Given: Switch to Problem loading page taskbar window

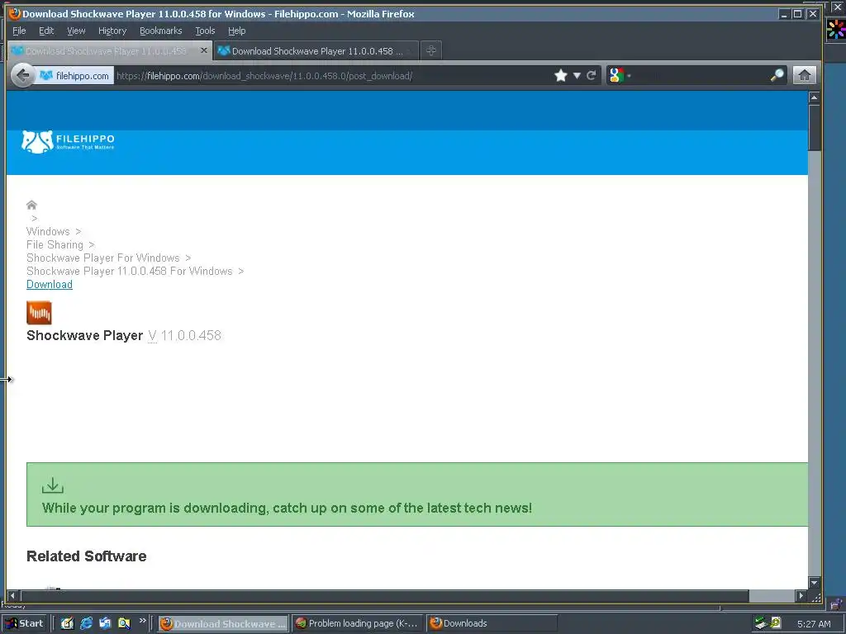Looking at the screenshot, I should pyautogui.click(x=358, y=624).
